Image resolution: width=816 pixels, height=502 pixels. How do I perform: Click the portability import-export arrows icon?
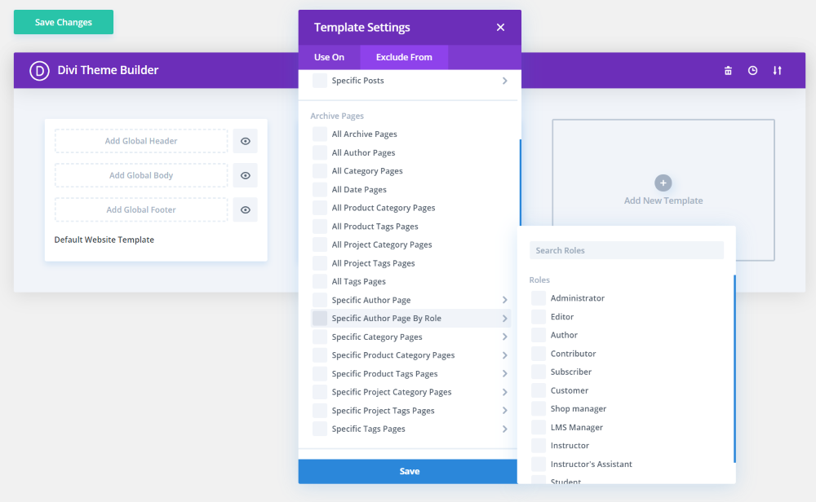[777, 71]
